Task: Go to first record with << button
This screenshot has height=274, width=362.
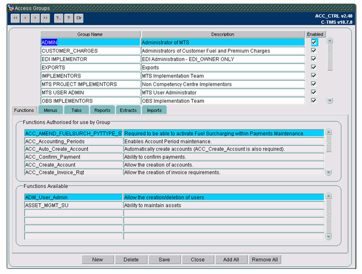Action: point(15,18)
